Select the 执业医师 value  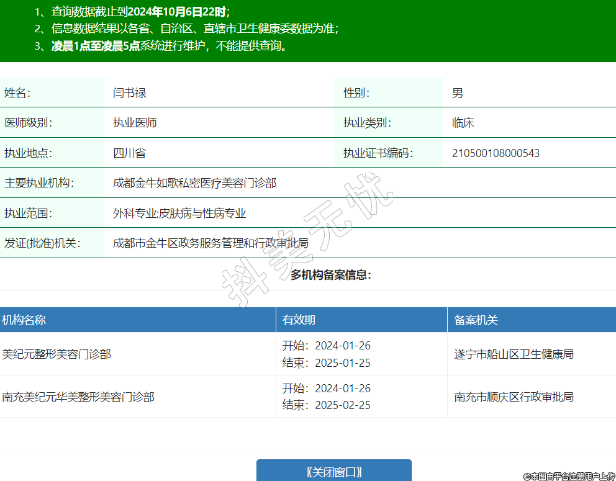135,123
